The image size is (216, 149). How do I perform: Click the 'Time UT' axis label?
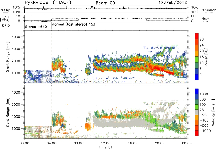pos(106,147)
